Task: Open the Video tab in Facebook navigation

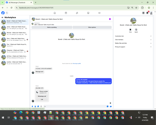Action: (66, 13)
